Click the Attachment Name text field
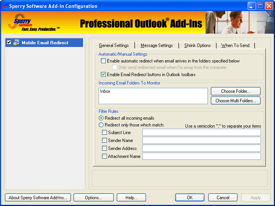This screenshot has height=206, width=275. (x=201, y=156)
